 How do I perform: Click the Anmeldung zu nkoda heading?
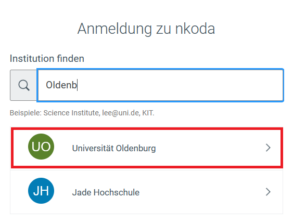coord(146,29)
